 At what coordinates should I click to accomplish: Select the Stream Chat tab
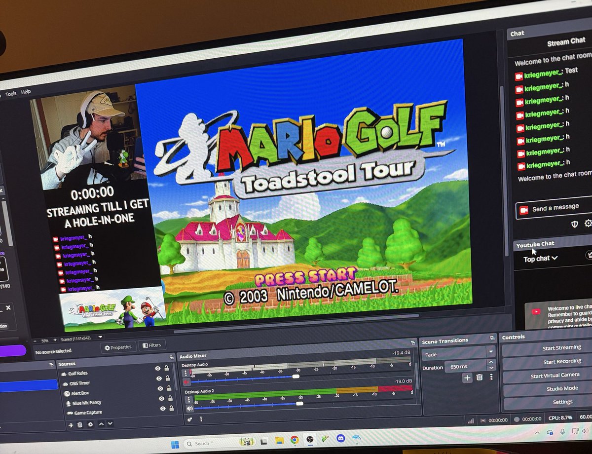coord(566,42)
